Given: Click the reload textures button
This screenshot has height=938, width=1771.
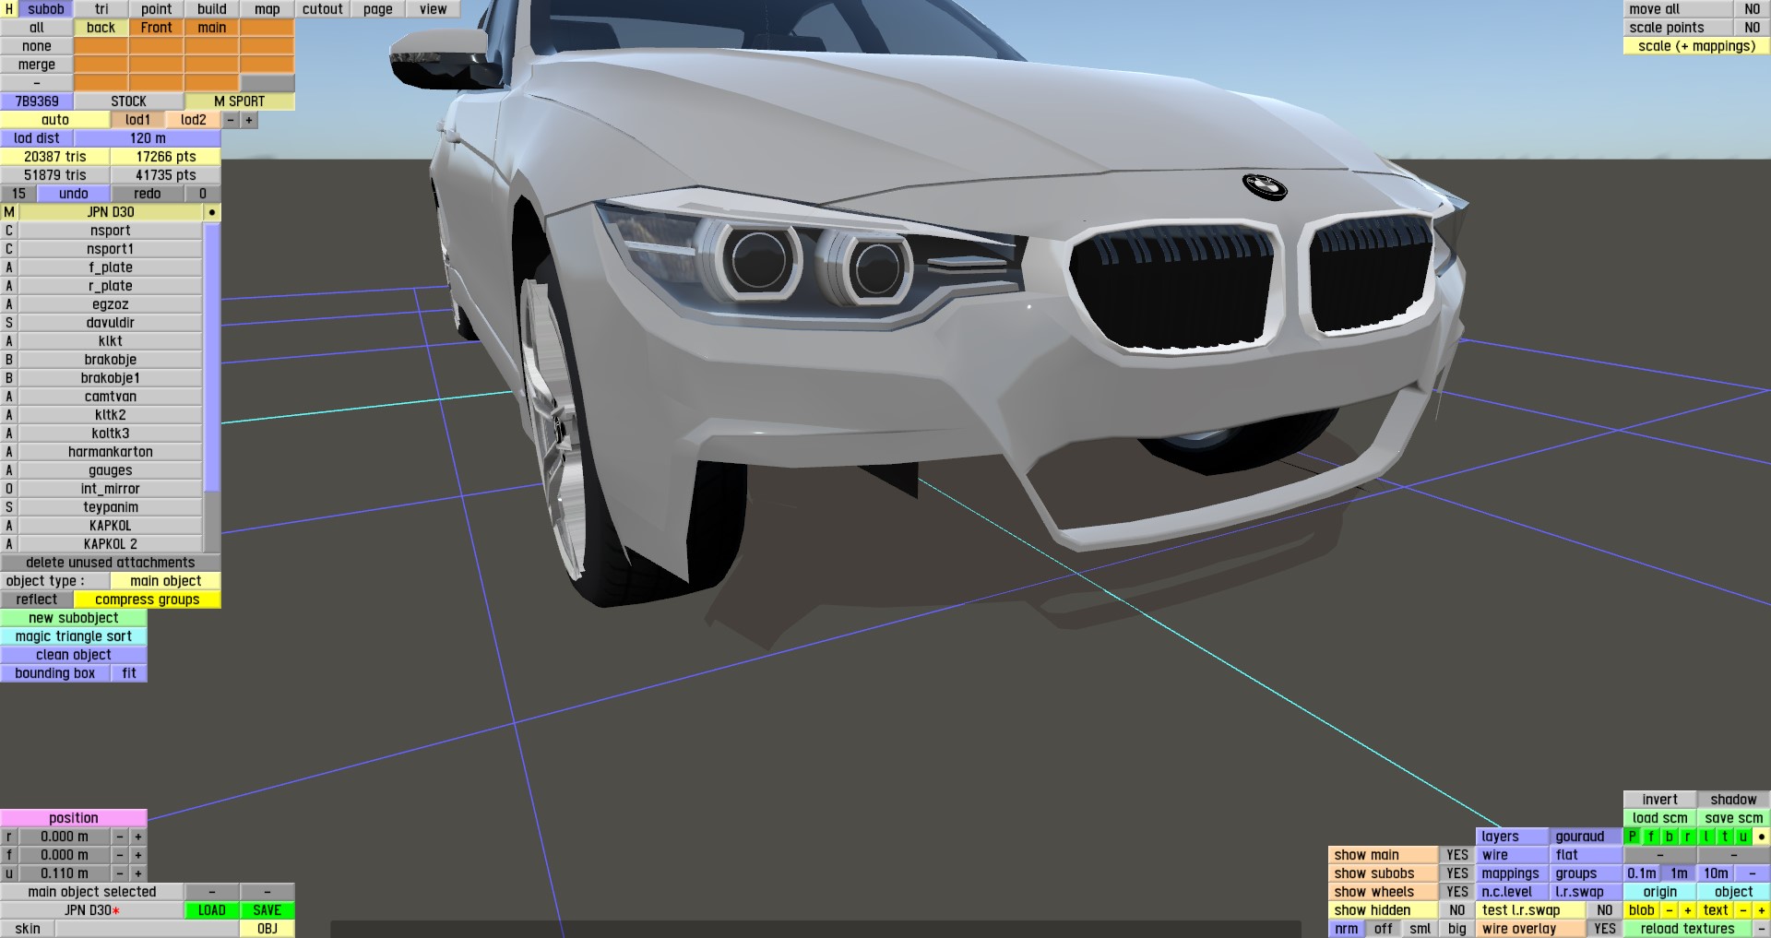Looking at the screenshot, I should [x=1688, y=929].
